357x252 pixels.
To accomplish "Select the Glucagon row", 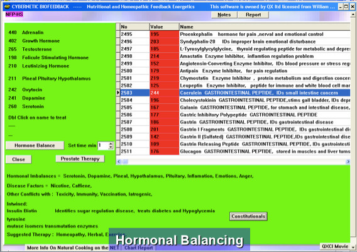I will (x=235, y=151).
